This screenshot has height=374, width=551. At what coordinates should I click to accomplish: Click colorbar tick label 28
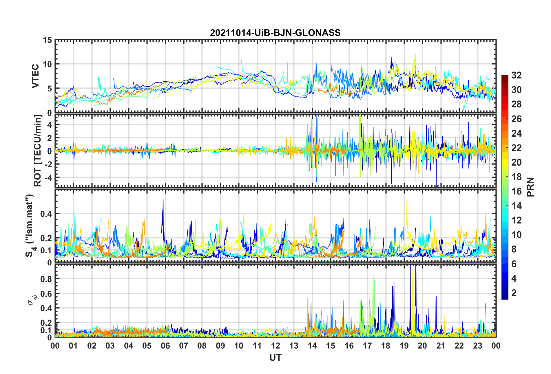(517, 104)
